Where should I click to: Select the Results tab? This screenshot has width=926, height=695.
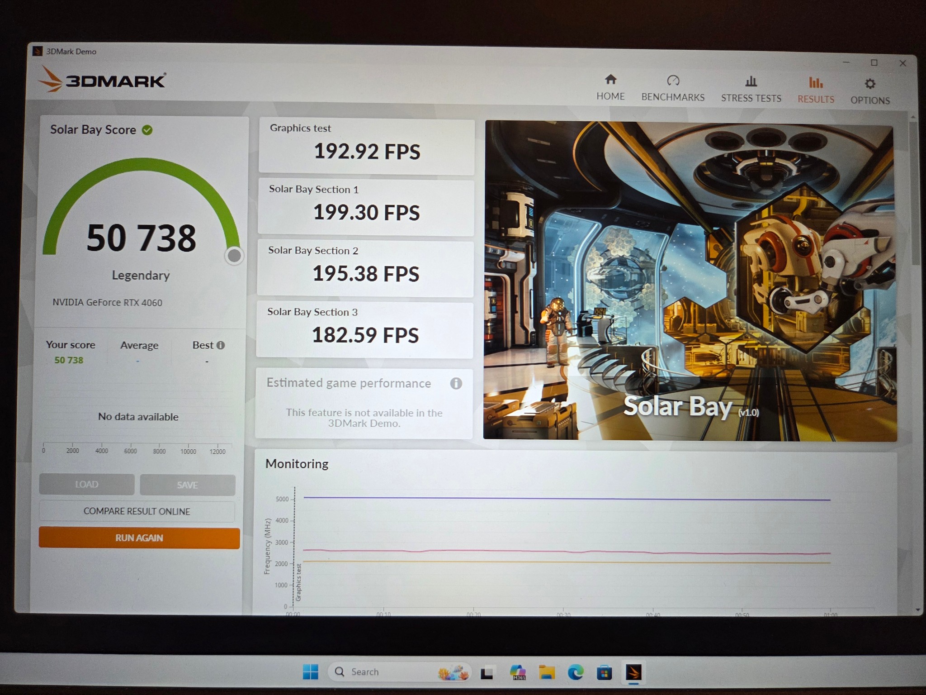tap(816, 90)
